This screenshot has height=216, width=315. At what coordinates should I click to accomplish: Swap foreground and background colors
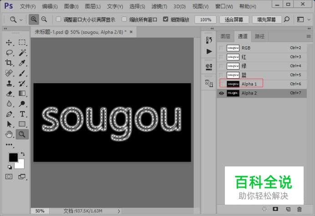point(23,154)
